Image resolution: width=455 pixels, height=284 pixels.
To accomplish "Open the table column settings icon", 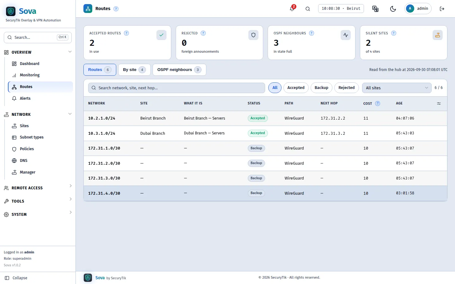I will tap(439, 104).
